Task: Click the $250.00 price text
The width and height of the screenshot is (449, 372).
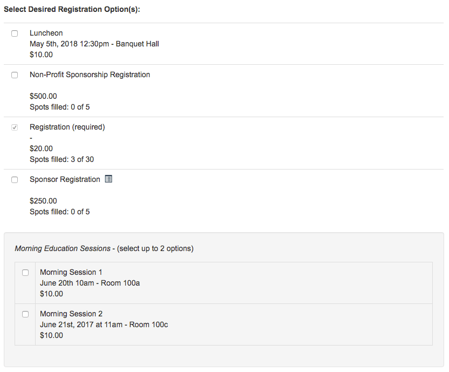Action: 43,201
